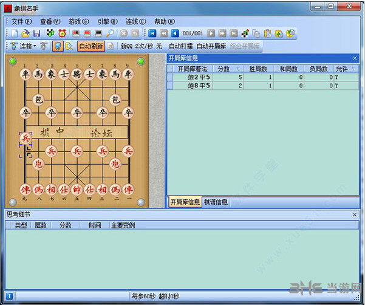The height and width of the screenshot is (305, 365).
Task: Jump to first move
Action: pyautogui.click(x=152, y=33)
